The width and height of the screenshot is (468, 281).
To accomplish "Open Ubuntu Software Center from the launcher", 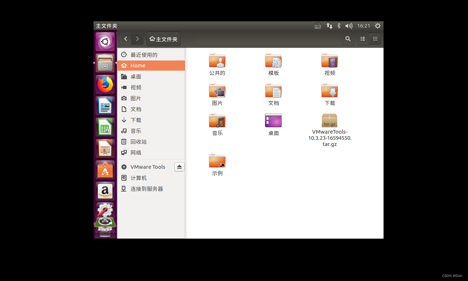I will tap(105, 170).
